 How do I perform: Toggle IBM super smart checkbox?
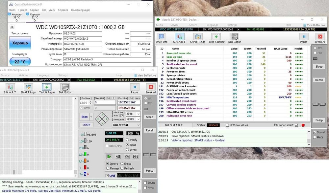point(296,125)
